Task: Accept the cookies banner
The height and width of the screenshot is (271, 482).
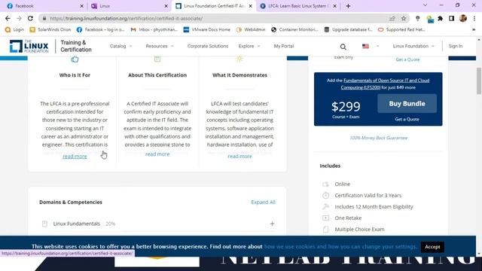Action: coord(432,247)
